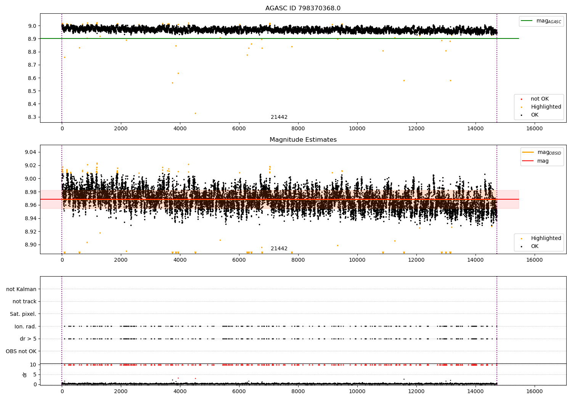572x400 pixels.
Task: Click the "not OK" legend entry
Action: [540, 99]
